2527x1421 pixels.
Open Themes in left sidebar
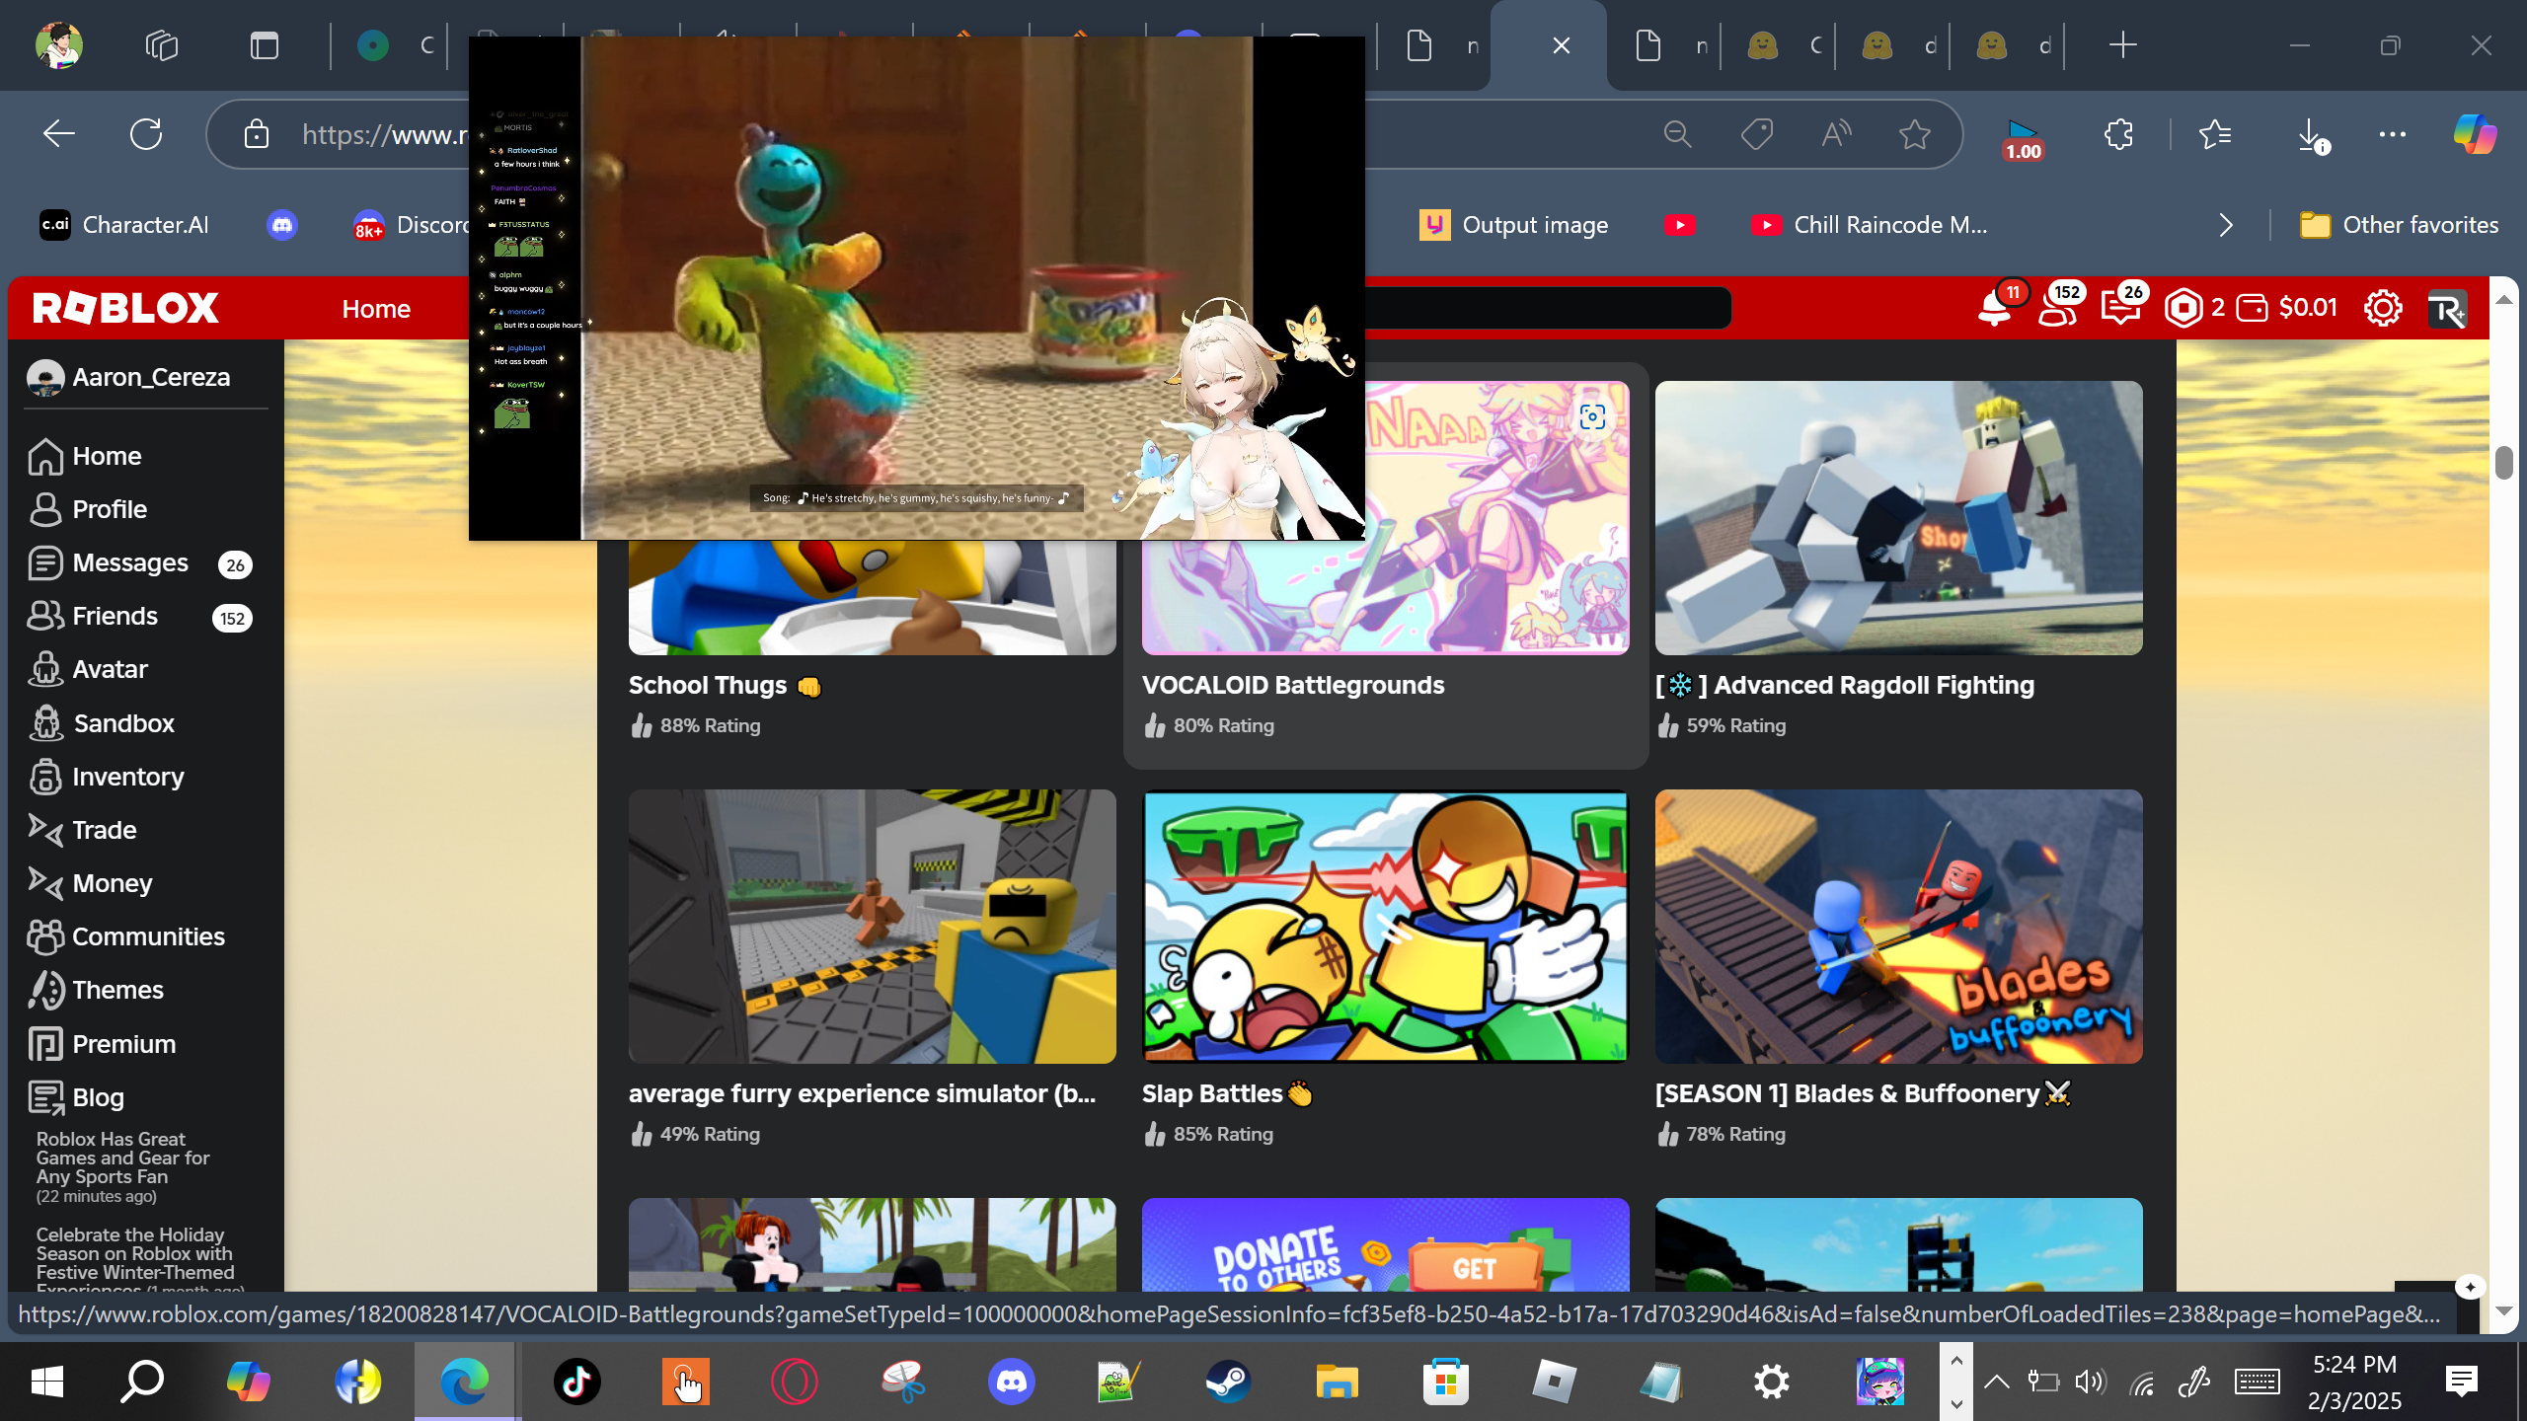point(96,990)
